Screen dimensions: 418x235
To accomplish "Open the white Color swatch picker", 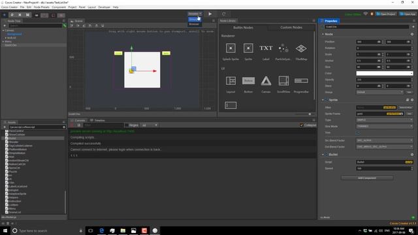I will click(x=385, y=73).
